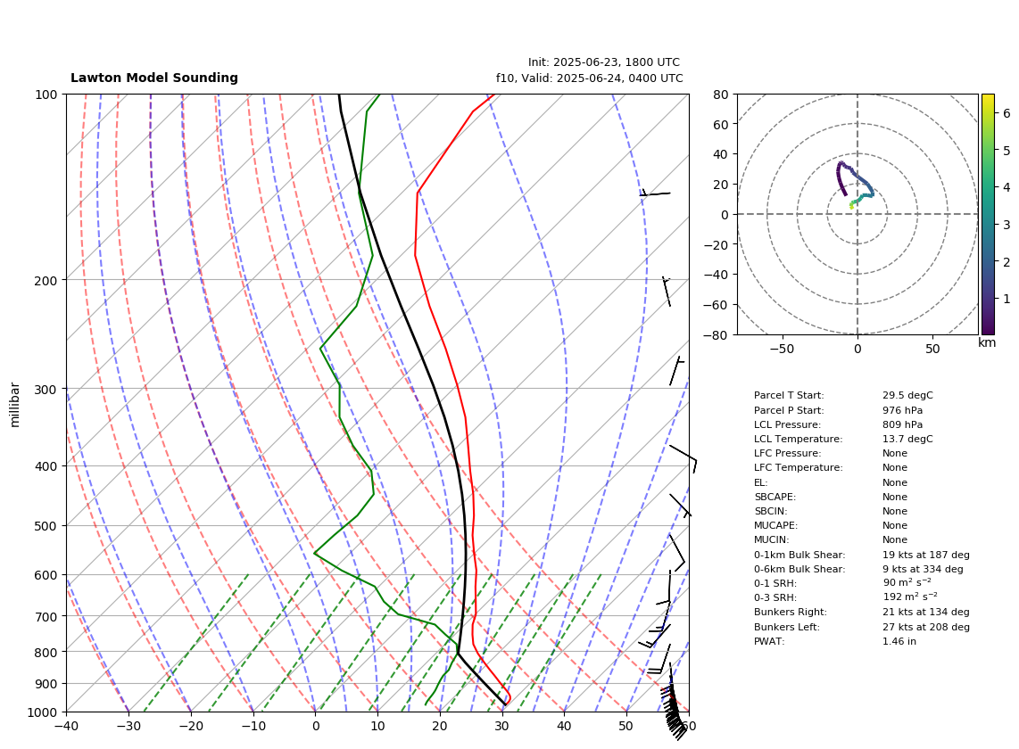Click the hodograph height colorbar
The image size is (1019, 749).
pyautogui.click(x=988, y=214)
